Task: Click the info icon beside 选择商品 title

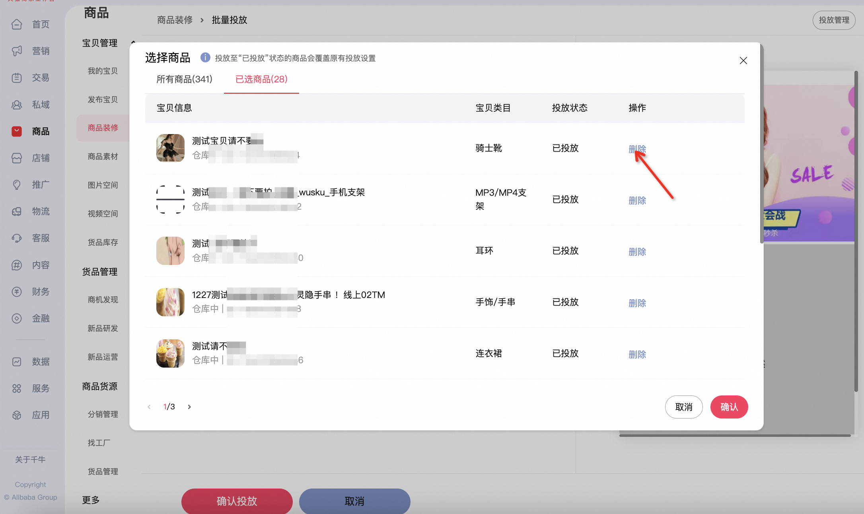Action: point(205,58)
